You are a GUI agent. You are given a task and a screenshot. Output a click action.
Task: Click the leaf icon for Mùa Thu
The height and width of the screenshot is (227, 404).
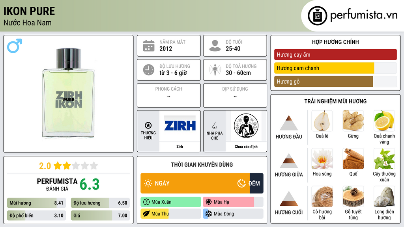click(x=146, y=214)
